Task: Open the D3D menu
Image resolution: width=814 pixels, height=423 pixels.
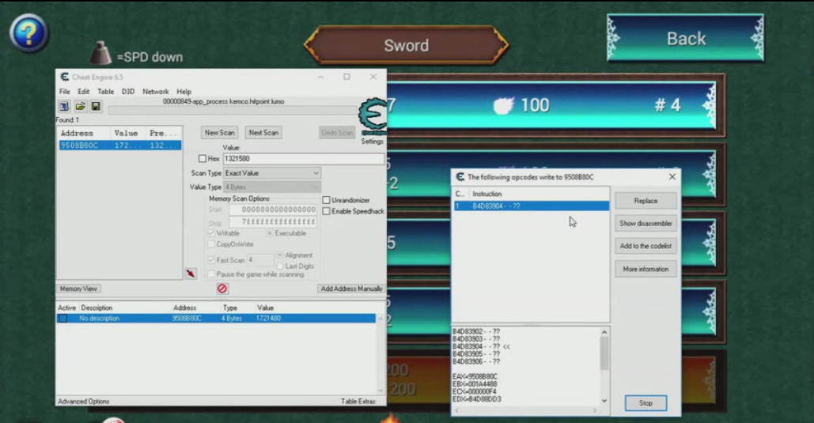Action: 127,92
